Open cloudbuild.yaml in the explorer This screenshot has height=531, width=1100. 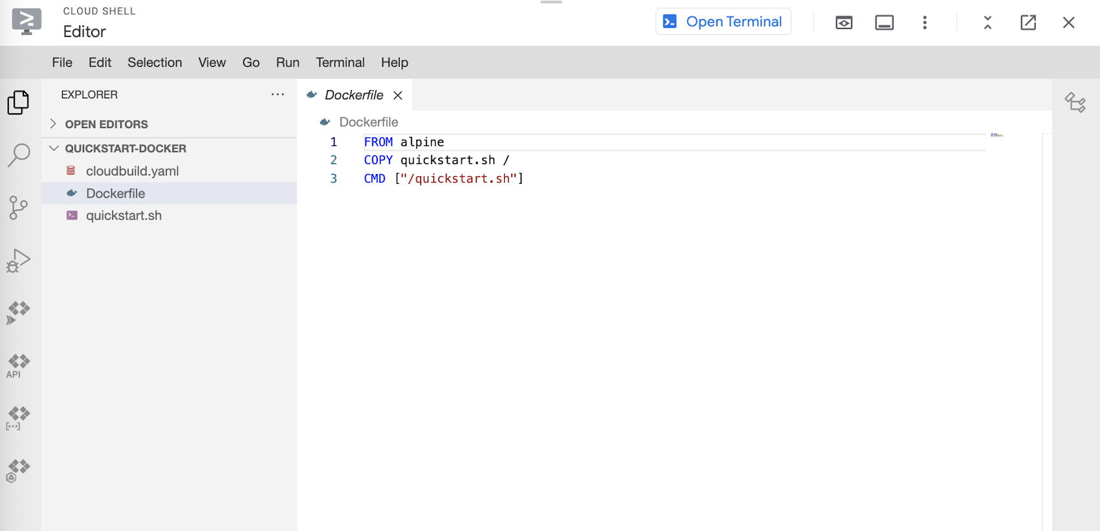tap(169, 171)
